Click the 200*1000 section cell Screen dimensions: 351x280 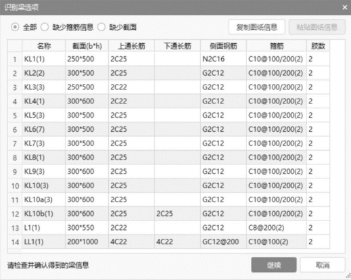point(87,242)
